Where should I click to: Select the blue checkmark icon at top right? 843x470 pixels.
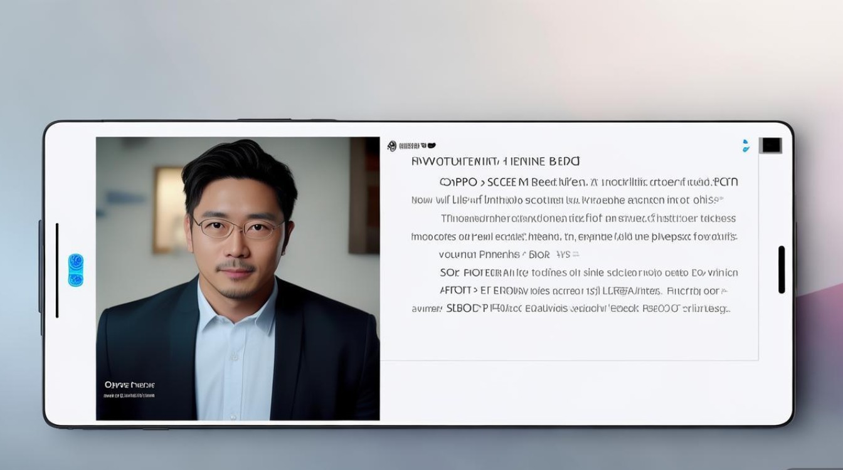click(745, 145)
